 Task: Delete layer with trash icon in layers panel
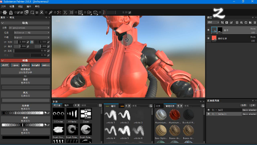[x=255, y=22]
